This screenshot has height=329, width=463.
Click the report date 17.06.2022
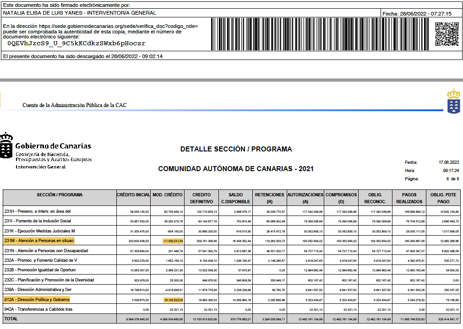tap(449, 162)
